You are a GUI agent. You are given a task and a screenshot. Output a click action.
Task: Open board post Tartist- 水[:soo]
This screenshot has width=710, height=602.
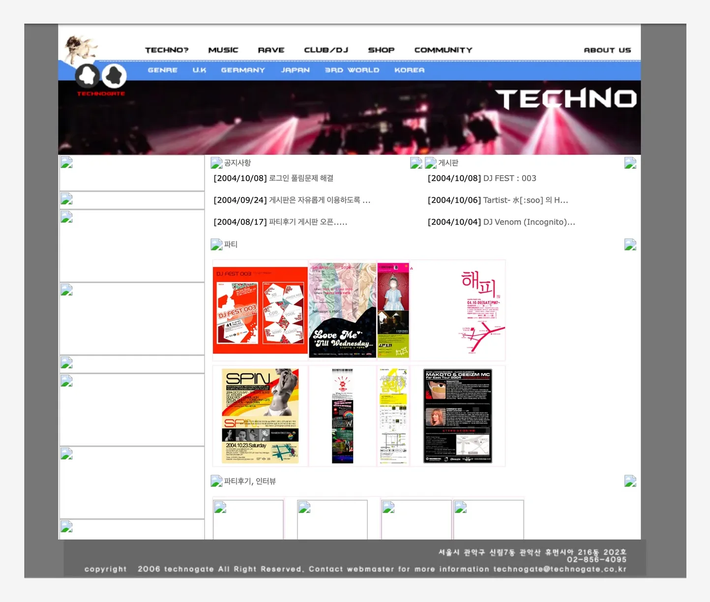[x=526, y=200]
